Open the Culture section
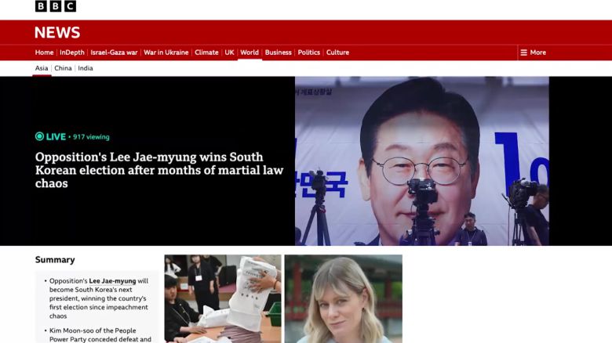612x343 pixels. (x=337, y=52)
